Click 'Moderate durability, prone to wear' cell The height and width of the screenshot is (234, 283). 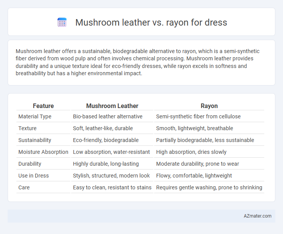pos(197,164)
